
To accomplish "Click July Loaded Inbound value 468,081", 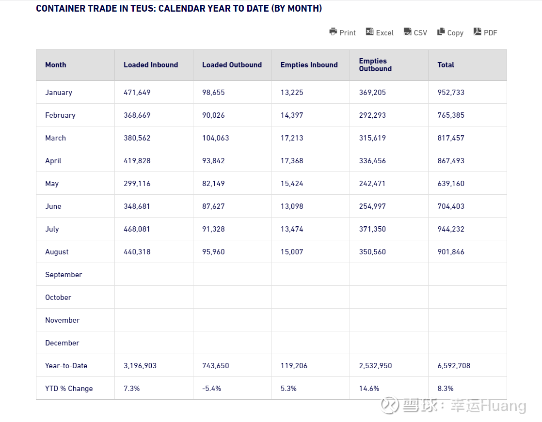I will coord(137,229).
